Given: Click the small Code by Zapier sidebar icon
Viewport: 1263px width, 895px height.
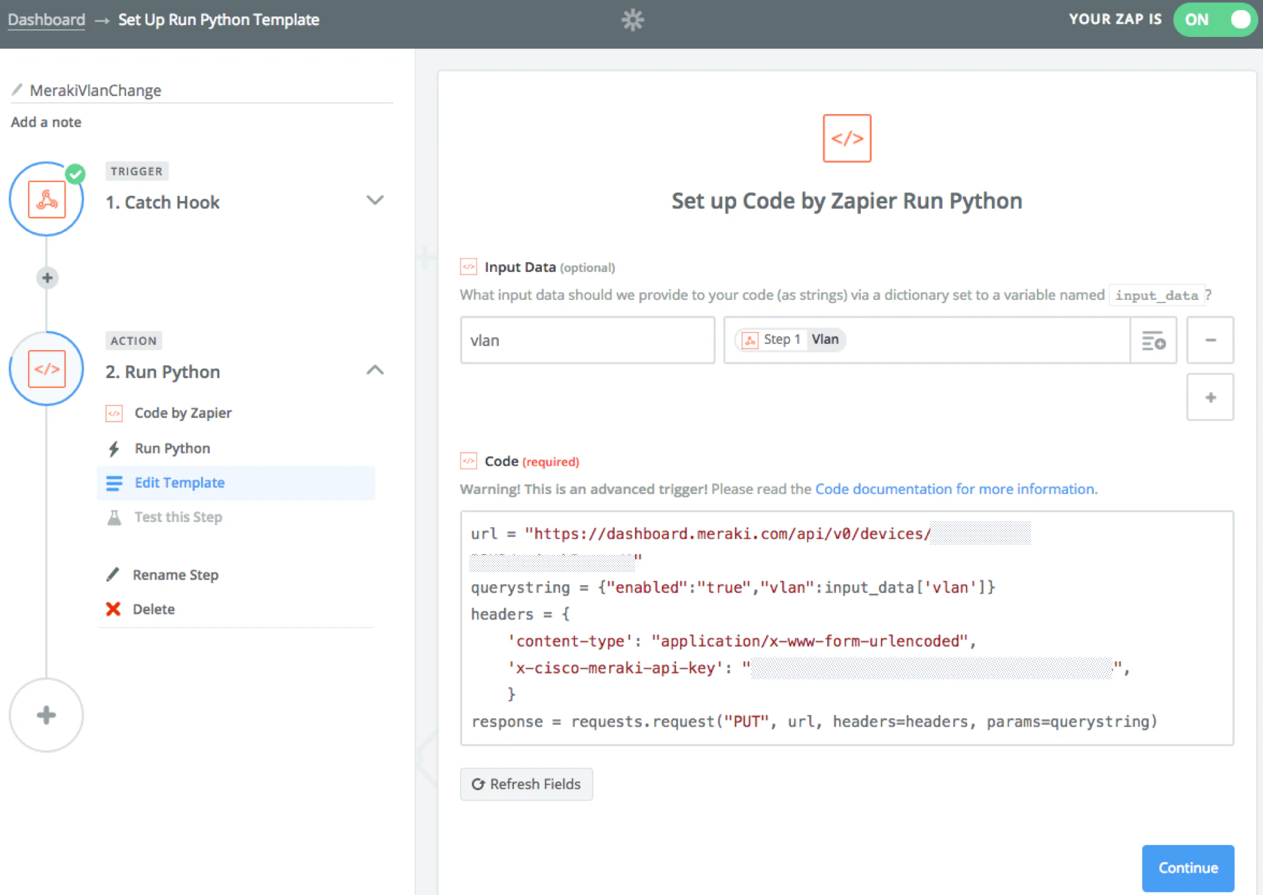Looking at the screenshot, I should [114, 414].
